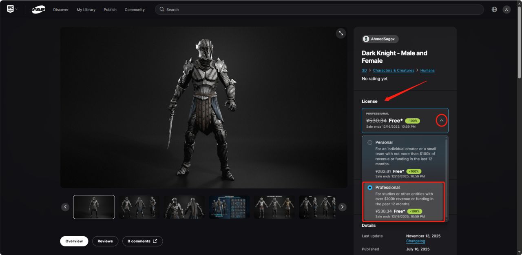522x255 pixels.
Task: Select the fourth blue-tinted parts grid thumbnail
Action: (x=229, y=207)
